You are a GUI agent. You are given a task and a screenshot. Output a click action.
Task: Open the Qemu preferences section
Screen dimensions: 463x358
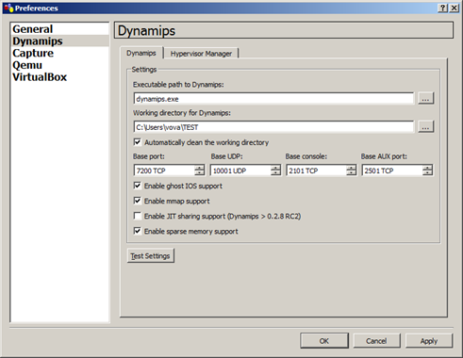point(27,65)
